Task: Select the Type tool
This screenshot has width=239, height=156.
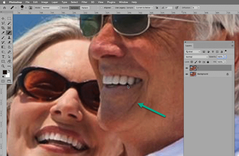Action: tap(3, 57)
